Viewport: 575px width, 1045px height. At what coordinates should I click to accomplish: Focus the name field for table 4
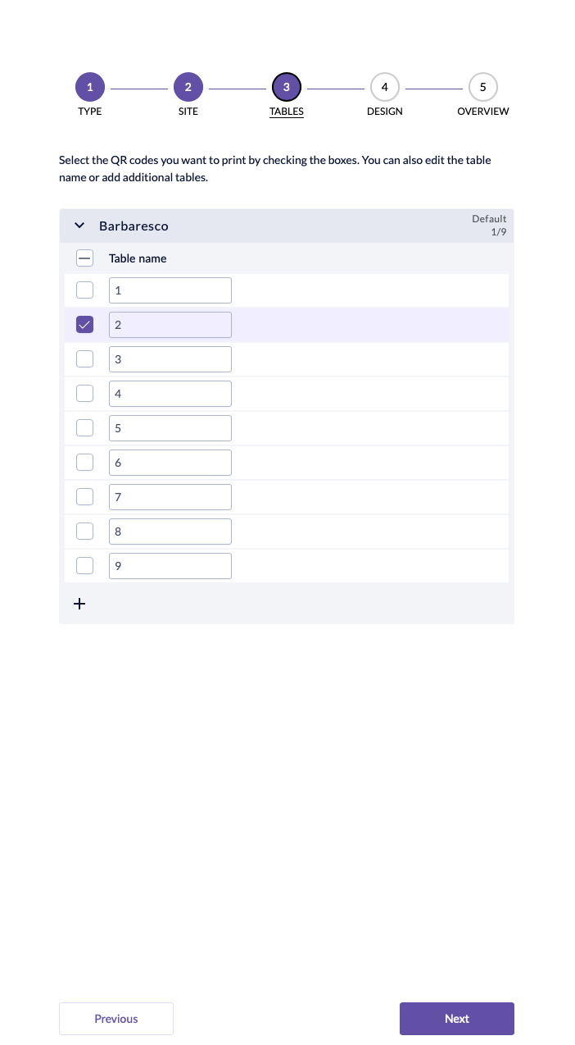pos(170,394)
